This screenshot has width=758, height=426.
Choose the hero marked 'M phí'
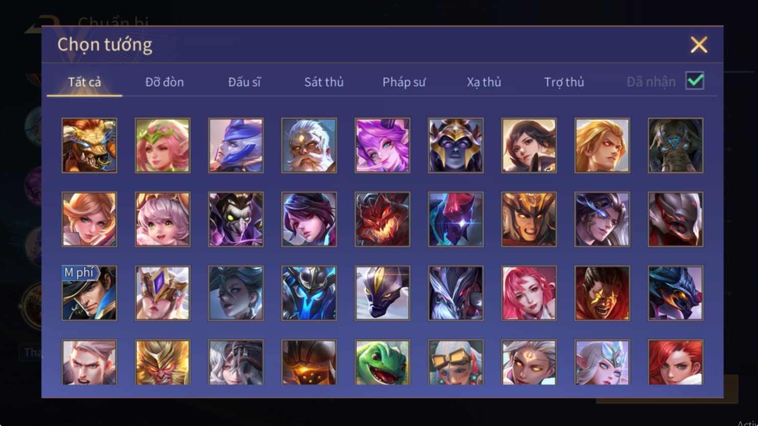[89, 293]
